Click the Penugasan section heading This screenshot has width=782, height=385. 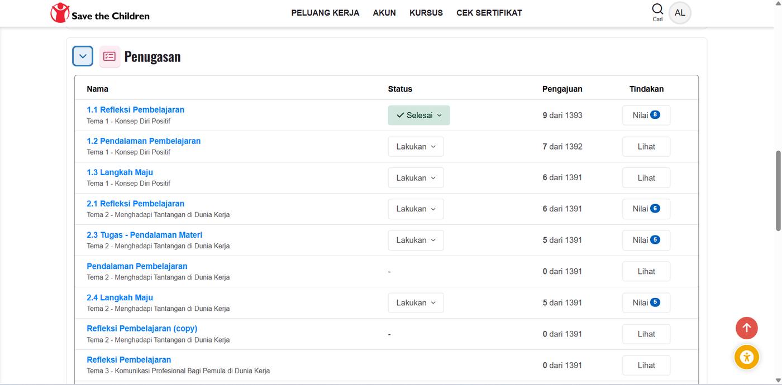[x=152, y=56]
